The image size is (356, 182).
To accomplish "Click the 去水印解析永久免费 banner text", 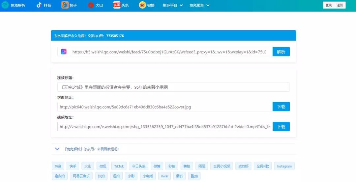I will coord(70,36).
